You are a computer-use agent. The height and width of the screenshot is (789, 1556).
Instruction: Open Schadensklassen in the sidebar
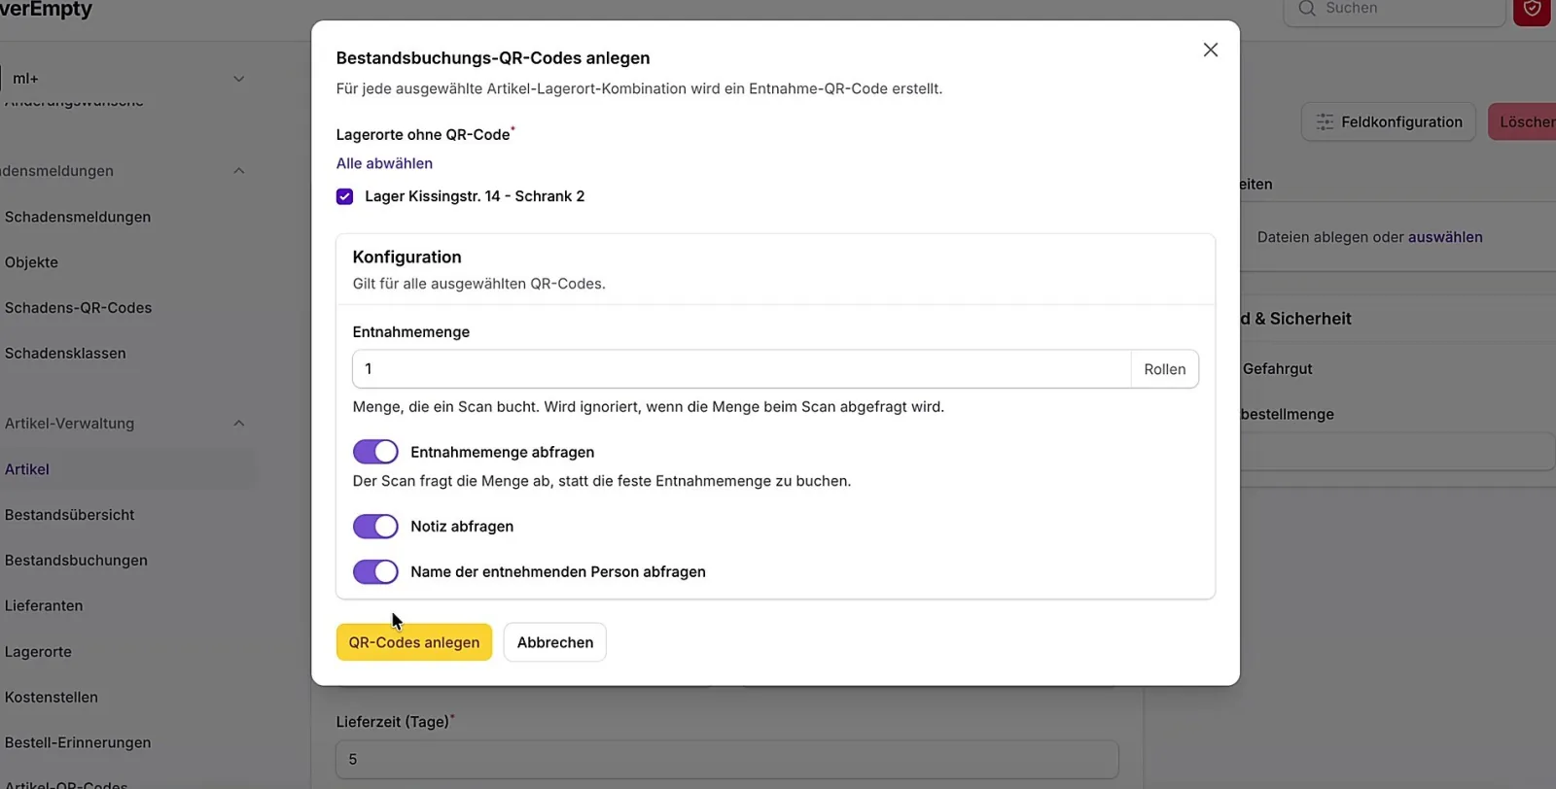(65, 354)
